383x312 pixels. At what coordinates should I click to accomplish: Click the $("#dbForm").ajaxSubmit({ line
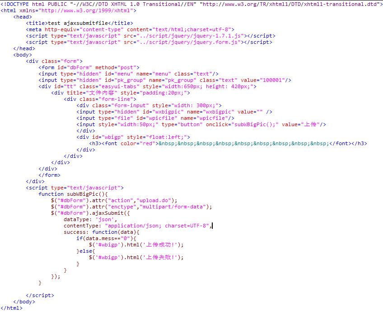[x=90, y=213]
